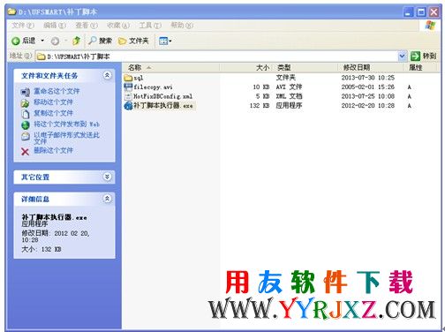
Task: Click the sql folder name
Action: (x=139, y=78)
